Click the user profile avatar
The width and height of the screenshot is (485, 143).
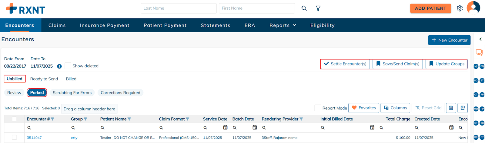click(473, 8)
